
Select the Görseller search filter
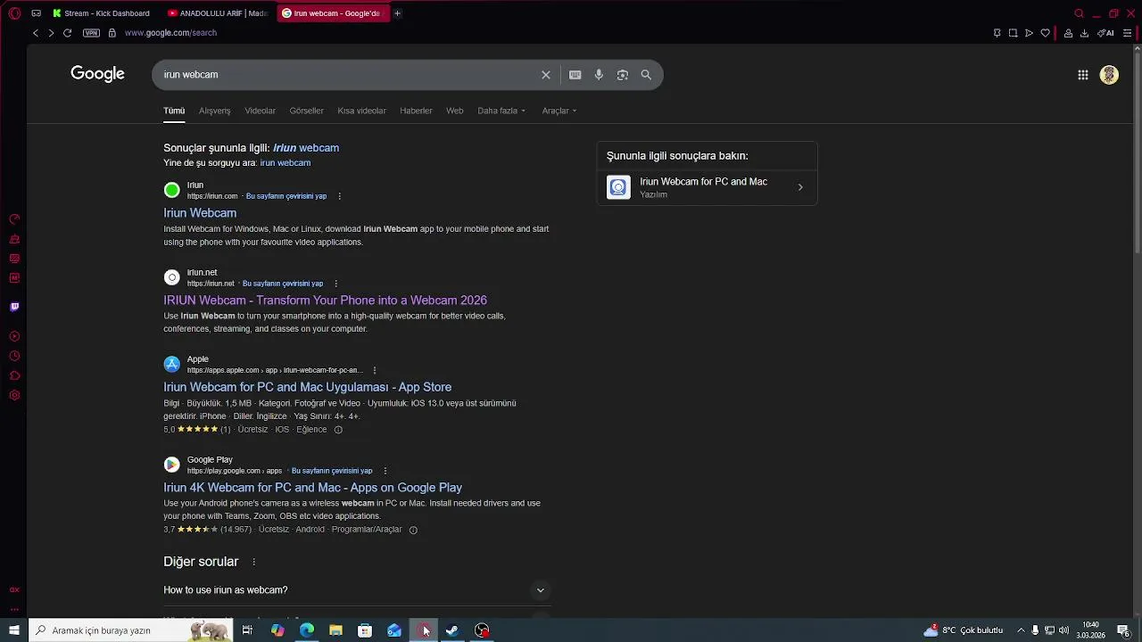[306, 111]
